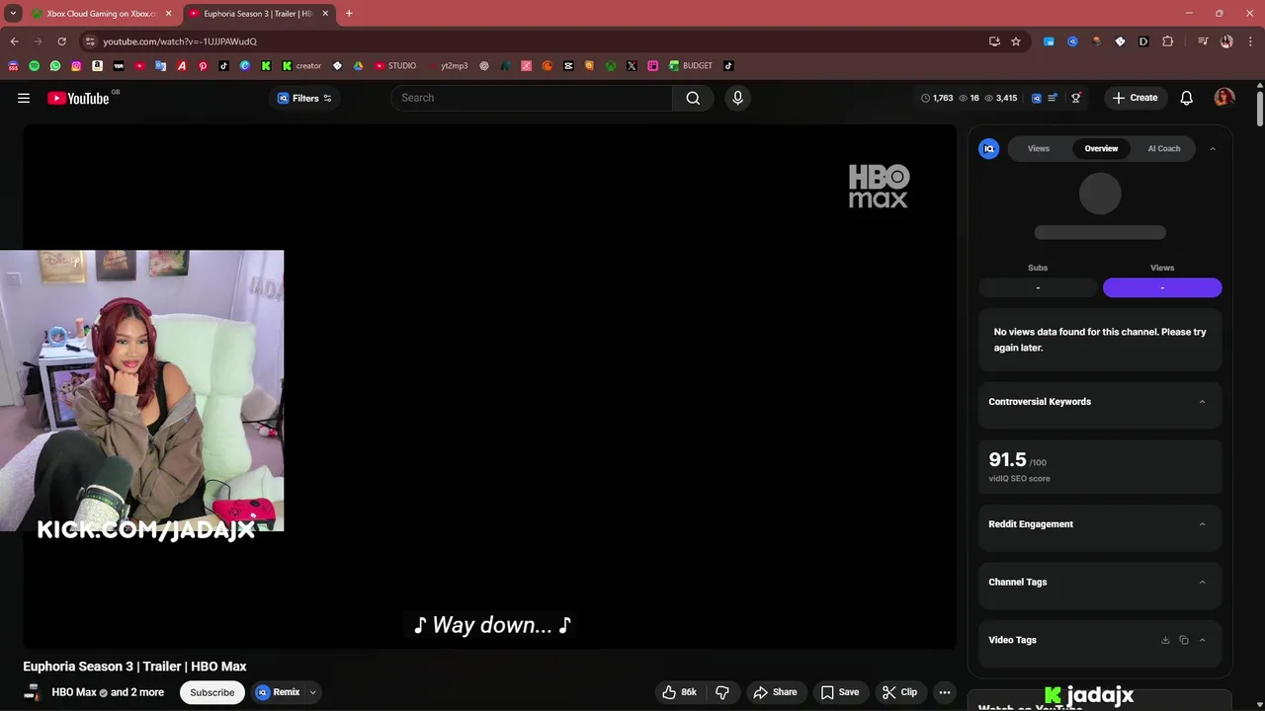Image resolution: width=1265 pixels, height=711 pixels.
Task: Dislike the video with thumbs down
Action: [x=722, y=692]
